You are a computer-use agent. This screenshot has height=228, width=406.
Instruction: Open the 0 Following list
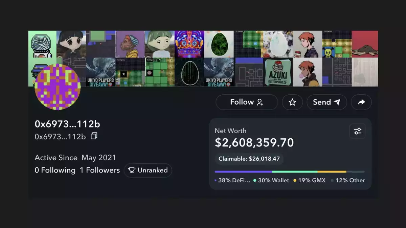[55, 170]
